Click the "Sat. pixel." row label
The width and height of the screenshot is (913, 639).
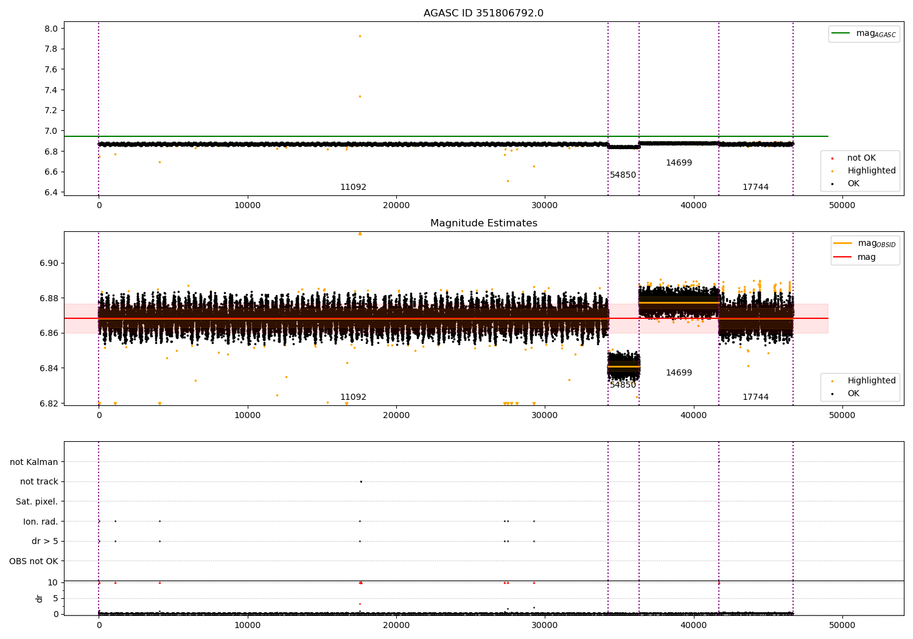tap(37, 501)
